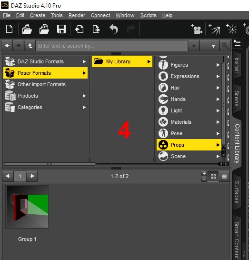Create a new camera with the camera icon
The image size is (249, 260).
click(x=197, y=29)
